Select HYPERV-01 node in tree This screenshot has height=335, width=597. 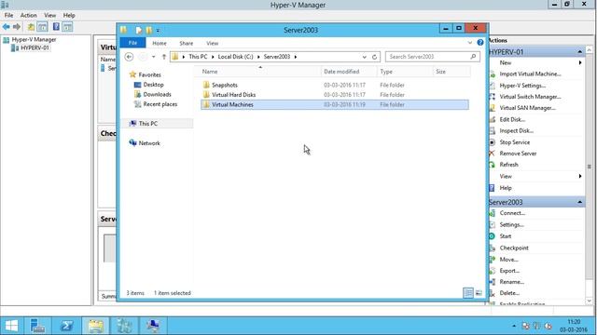(35, 47)
